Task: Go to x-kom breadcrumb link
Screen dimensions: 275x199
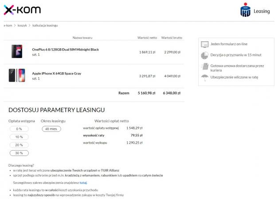Action: coord(8,25)
